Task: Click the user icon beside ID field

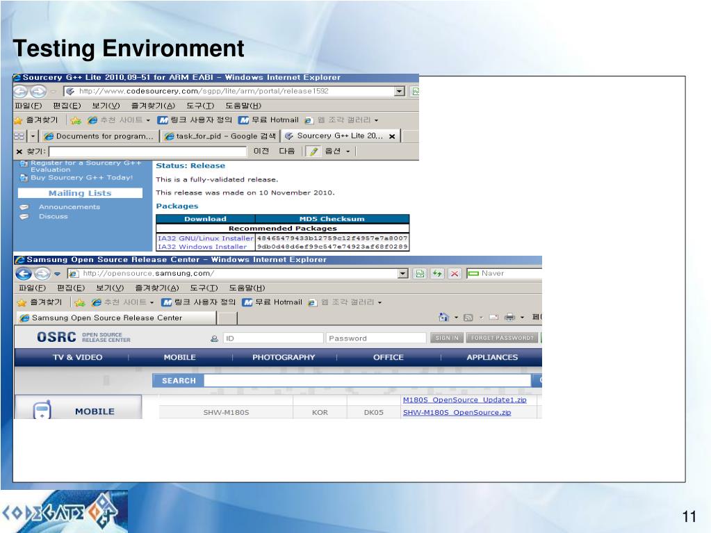Action: [215, 338]
